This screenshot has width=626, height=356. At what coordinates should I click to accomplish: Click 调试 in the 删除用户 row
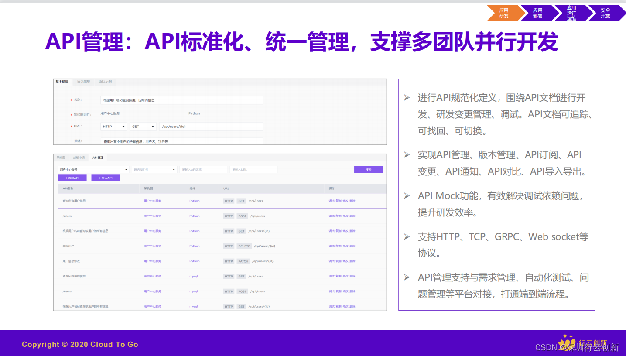(x=332, y=246)
